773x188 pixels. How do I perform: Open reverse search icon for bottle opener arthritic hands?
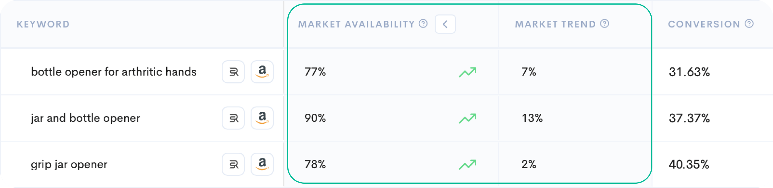point(233,72)
